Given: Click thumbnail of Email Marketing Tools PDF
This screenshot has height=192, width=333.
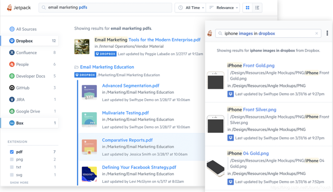Looking at the screenshot, I should point(82,46).
